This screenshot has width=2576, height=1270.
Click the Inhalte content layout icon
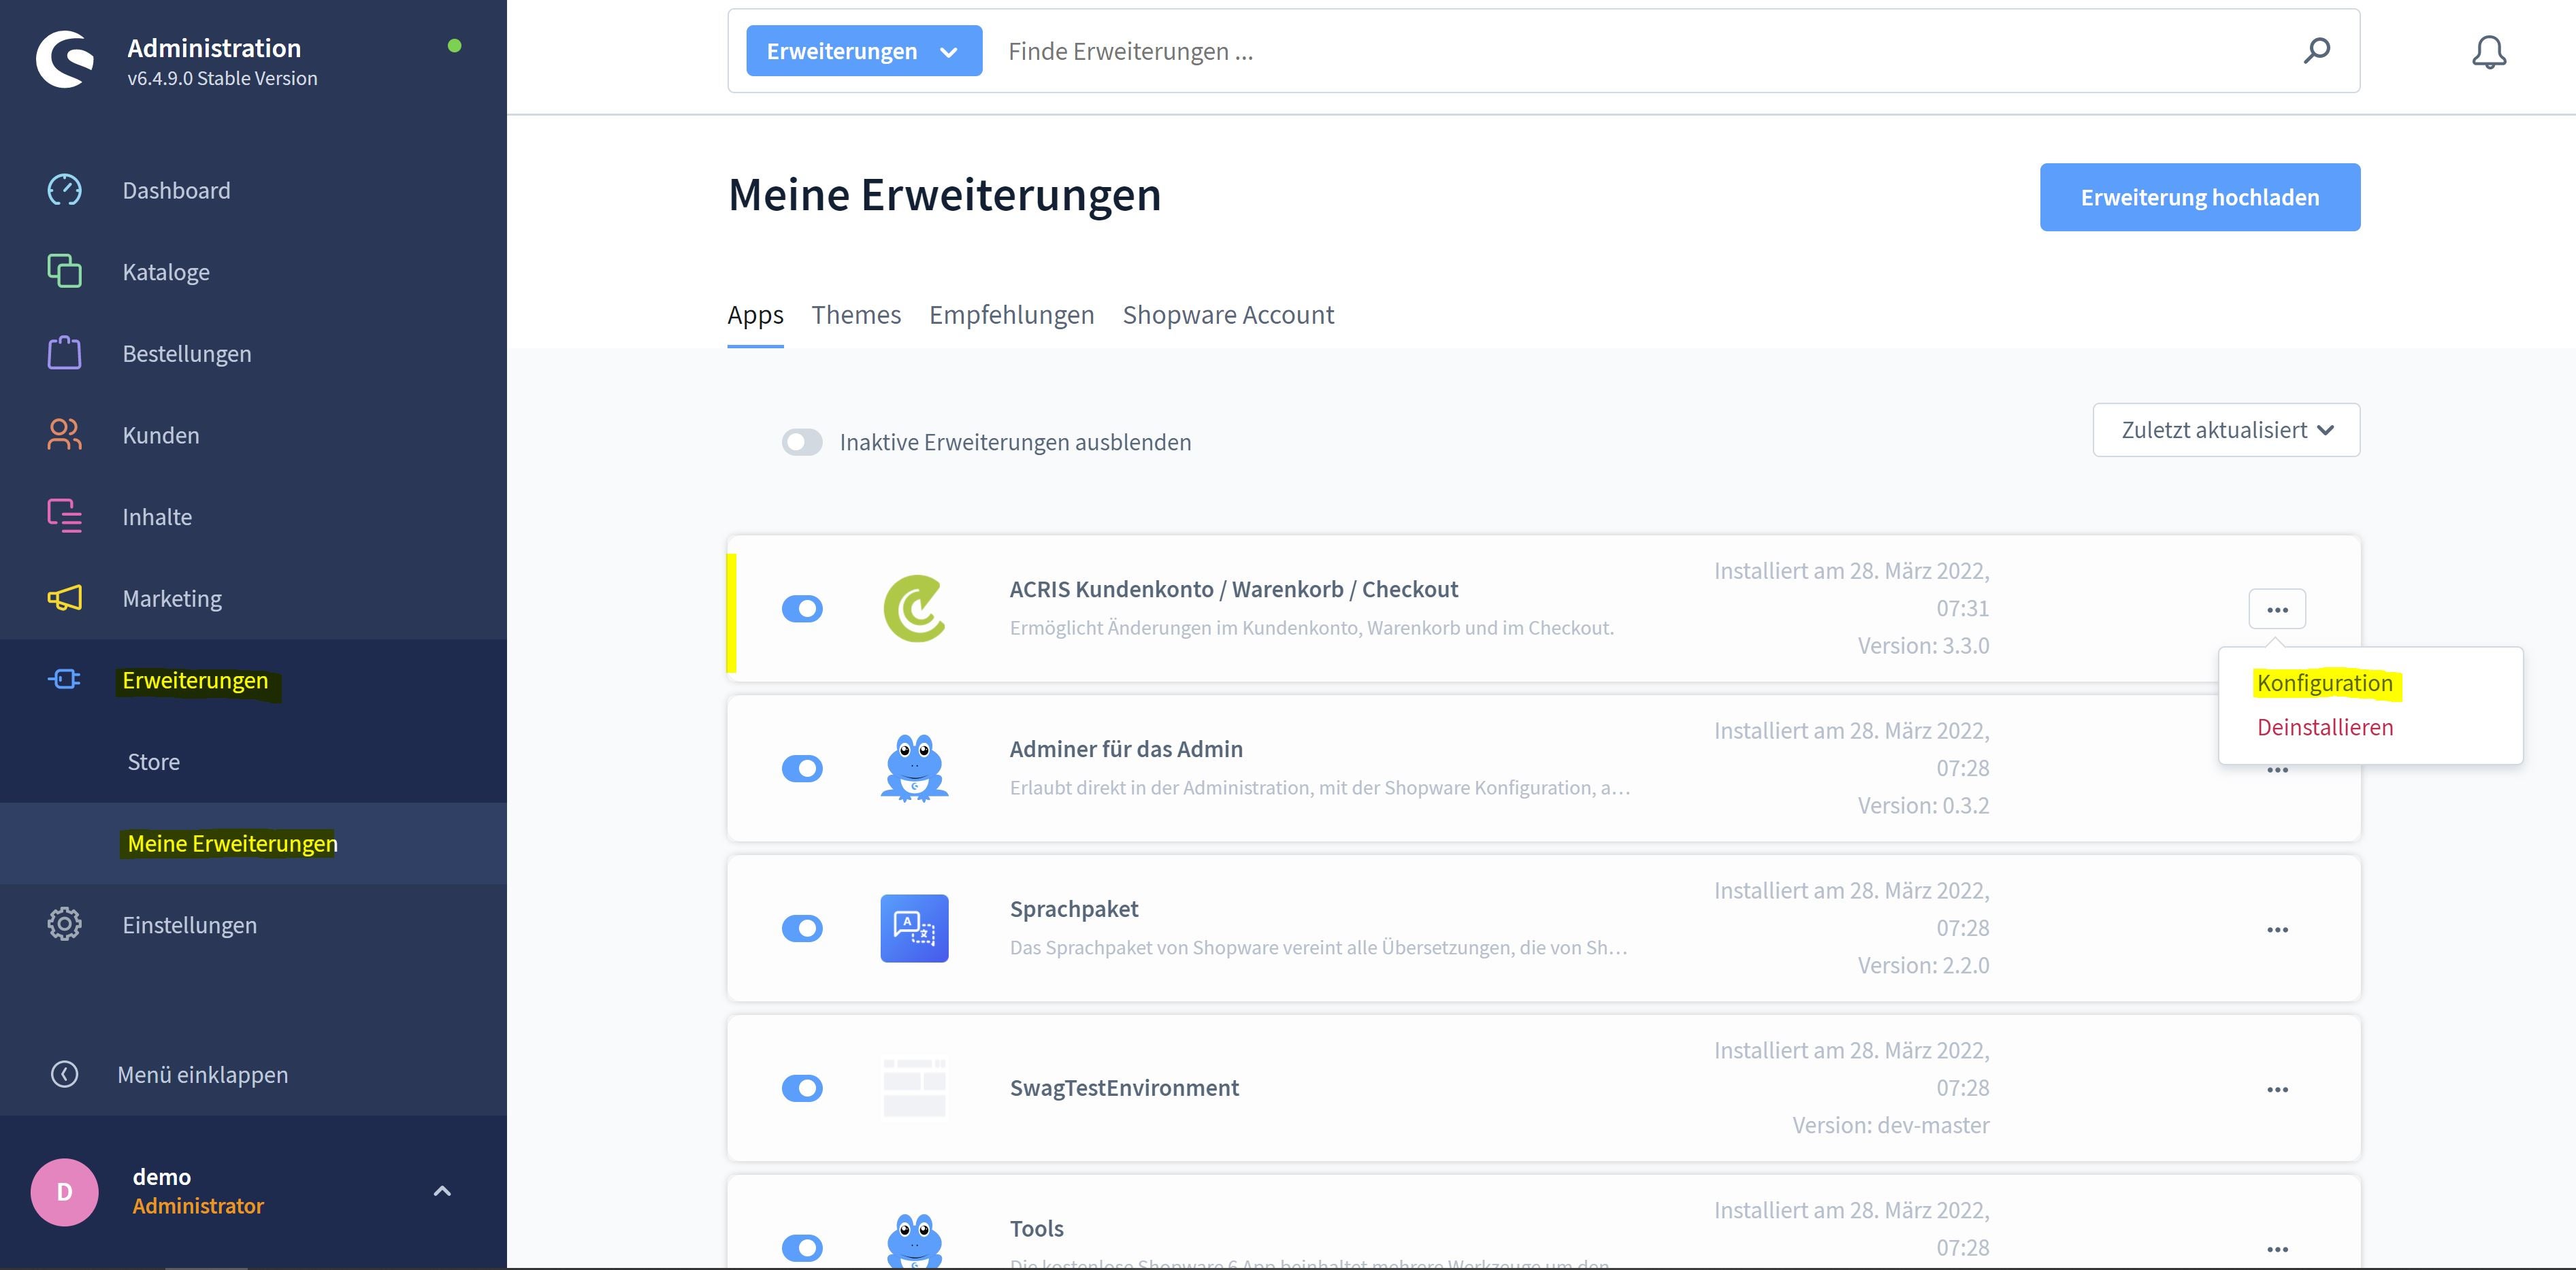65,516
